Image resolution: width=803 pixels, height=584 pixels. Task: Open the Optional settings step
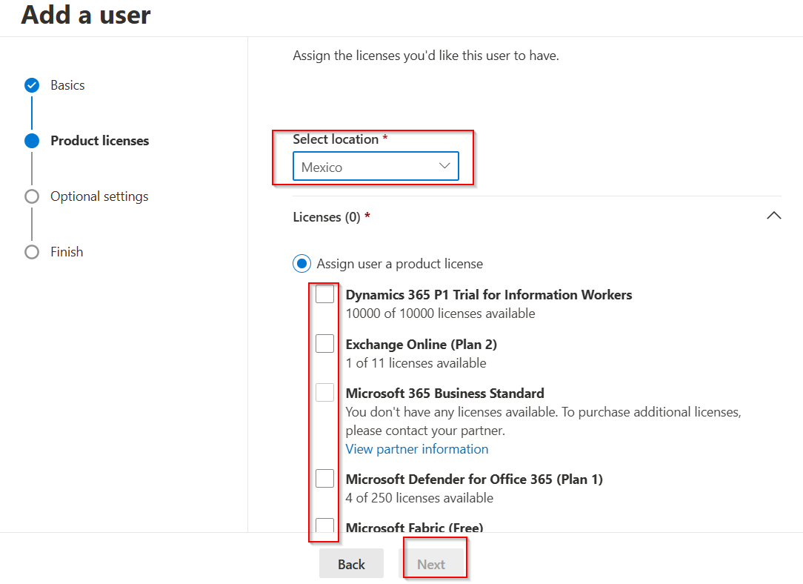(99, 196)
